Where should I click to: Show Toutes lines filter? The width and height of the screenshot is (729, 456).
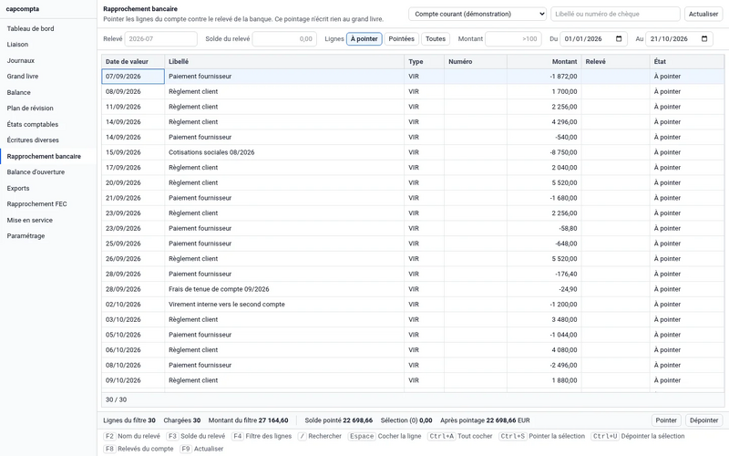(x=436, y=38)
